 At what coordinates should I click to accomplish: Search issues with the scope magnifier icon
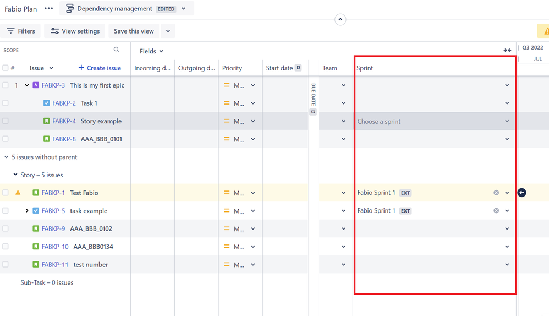[x=116, y=50]
